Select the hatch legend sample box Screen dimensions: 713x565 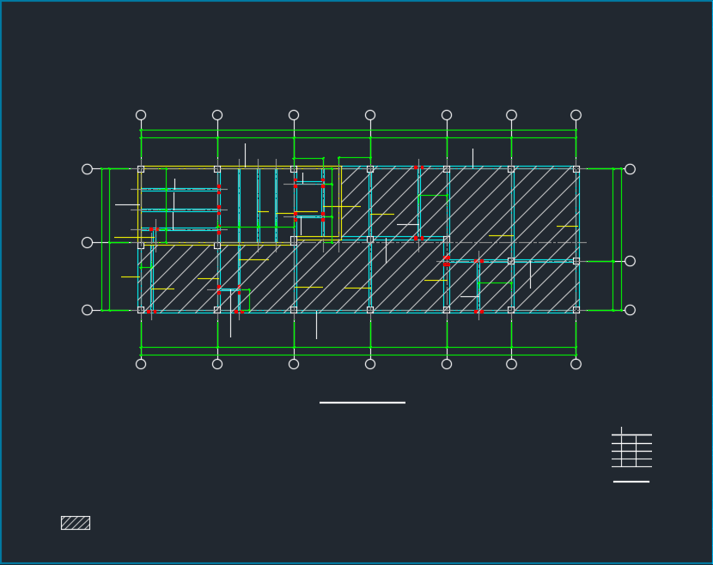pyautogui.click(x=76, y=523)
